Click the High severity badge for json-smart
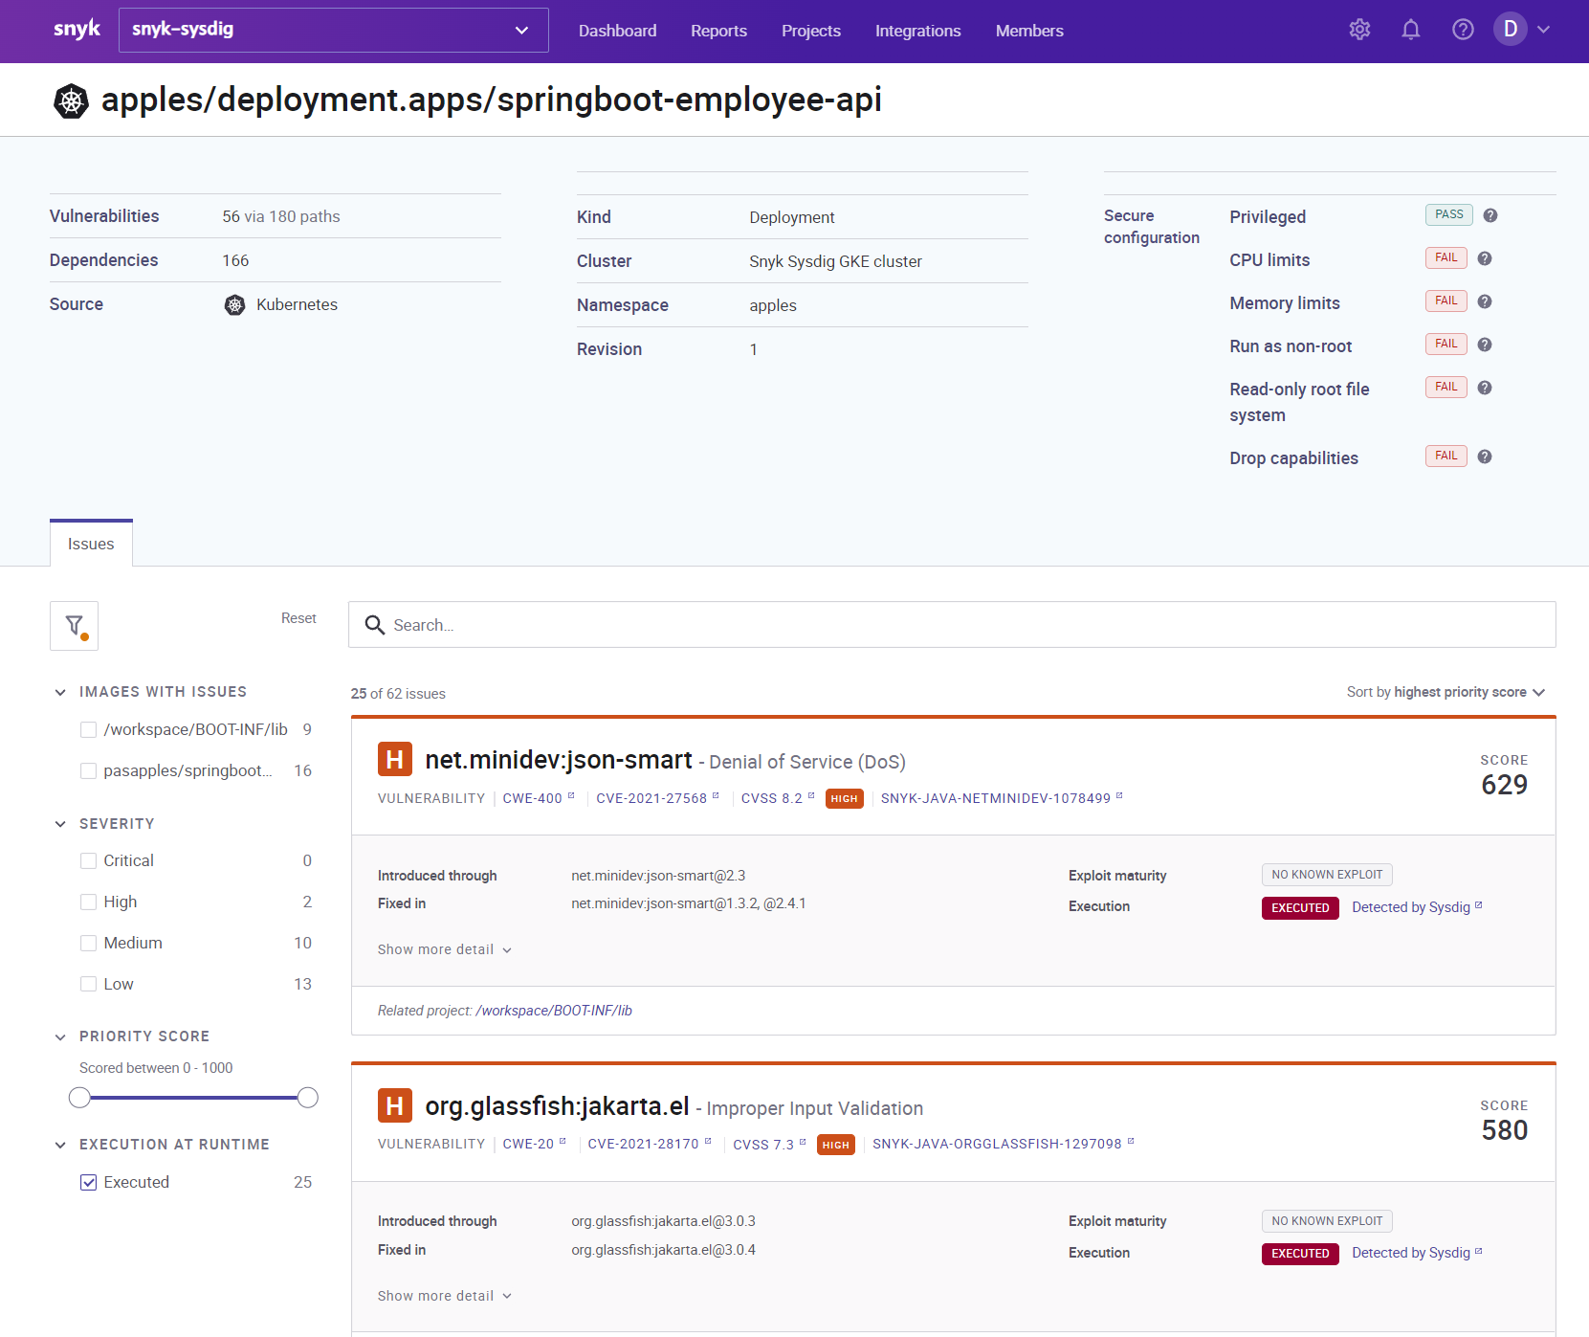The height and width of the screenshot is (1337, 1589). [394, 760]
